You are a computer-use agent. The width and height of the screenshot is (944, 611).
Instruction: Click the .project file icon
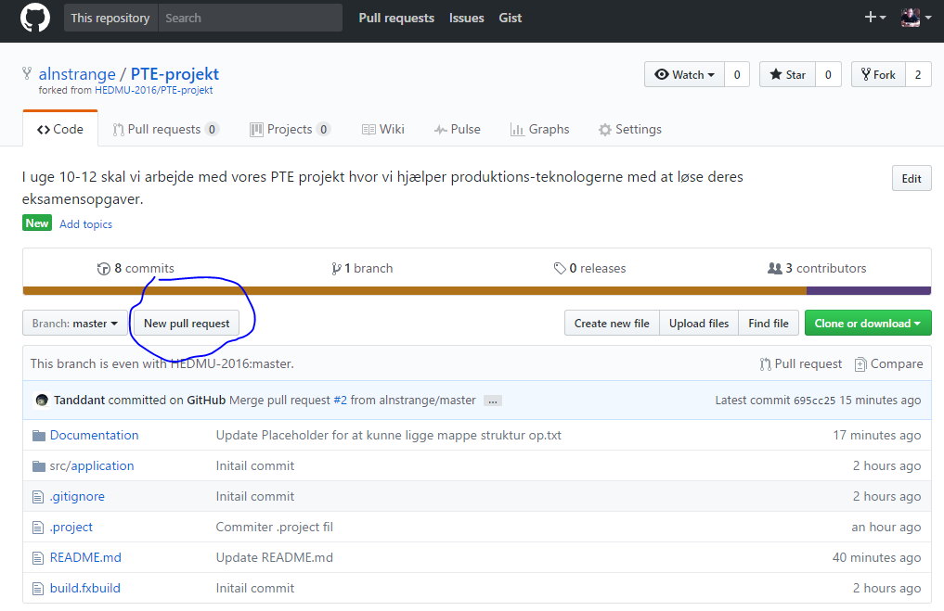click(x=38, y=528)
